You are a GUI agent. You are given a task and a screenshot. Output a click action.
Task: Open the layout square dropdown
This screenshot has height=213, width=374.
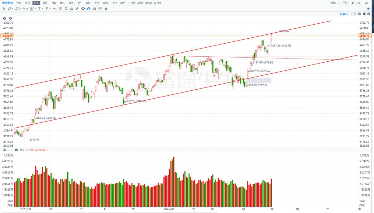(345, 3)
